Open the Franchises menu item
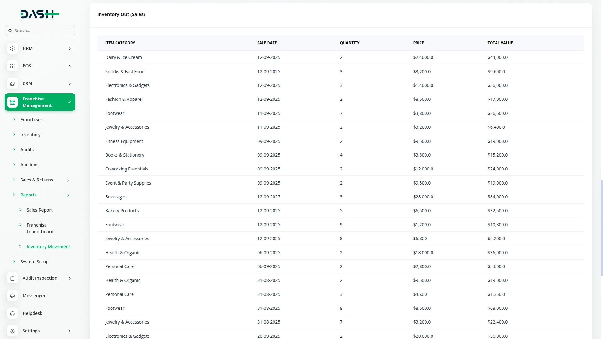This screenshot has width=603, height=339. pyautogui.click(x=31, y=120)
